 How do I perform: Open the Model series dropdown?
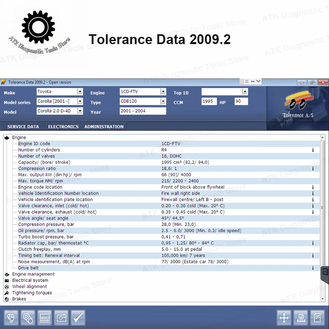coord(80,101)
